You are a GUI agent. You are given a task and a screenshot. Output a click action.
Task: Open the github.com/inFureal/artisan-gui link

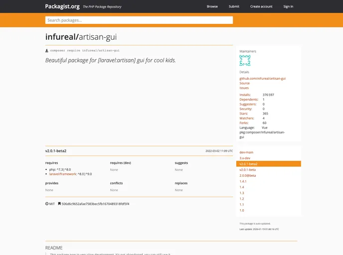[x=263, y=79]
